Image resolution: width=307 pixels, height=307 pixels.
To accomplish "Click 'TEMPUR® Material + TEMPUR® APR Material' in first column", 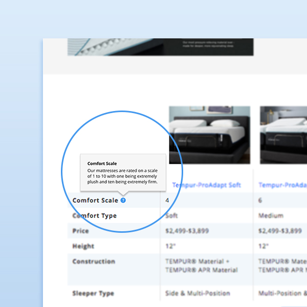I will [202, 266].
